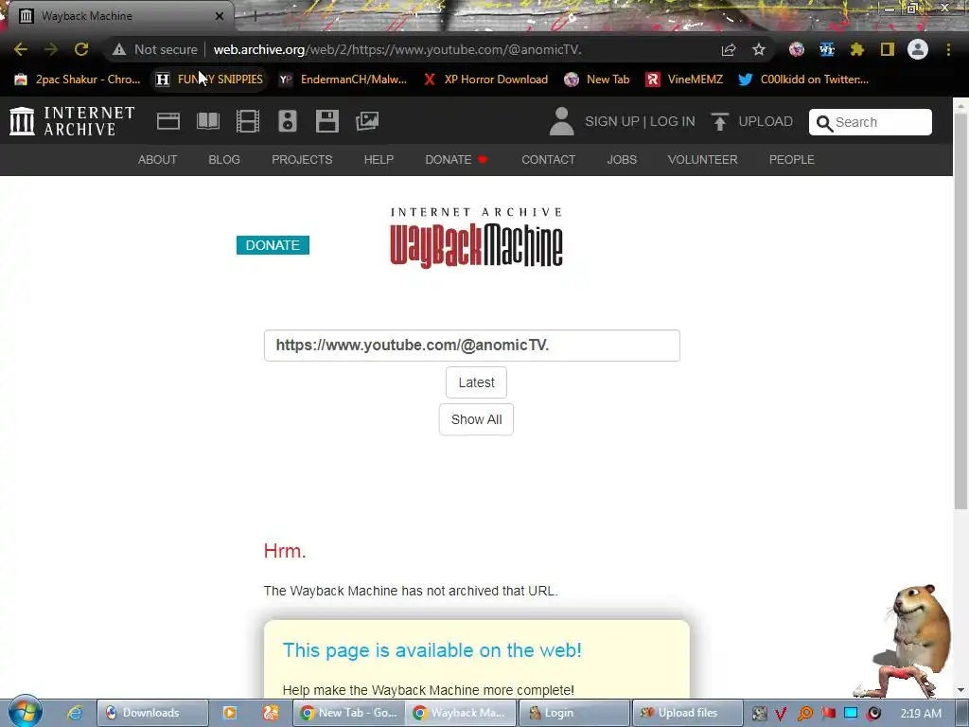Screen dimensions: 969x727
Task: Open the share page icon in address bar
Action: [x=729, y=49]
